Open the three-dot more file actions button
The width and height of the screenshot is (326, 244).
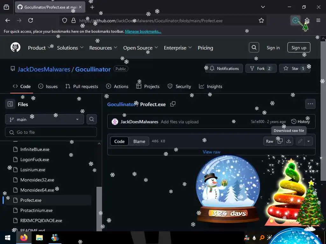(x=310, y=104)
